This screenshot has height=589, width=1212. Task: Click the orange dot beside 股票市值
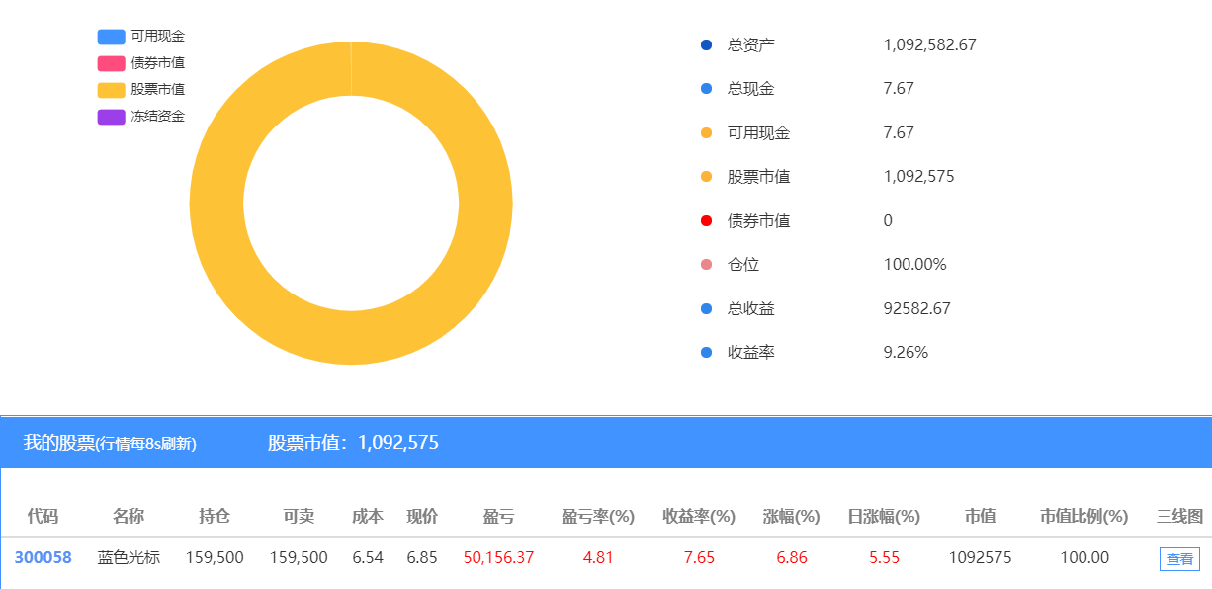coord(706,177)
